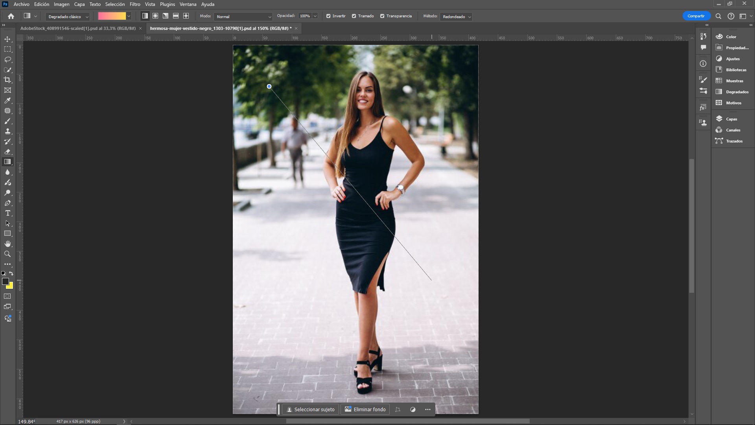Select the Pen tool

pos(7,203)
